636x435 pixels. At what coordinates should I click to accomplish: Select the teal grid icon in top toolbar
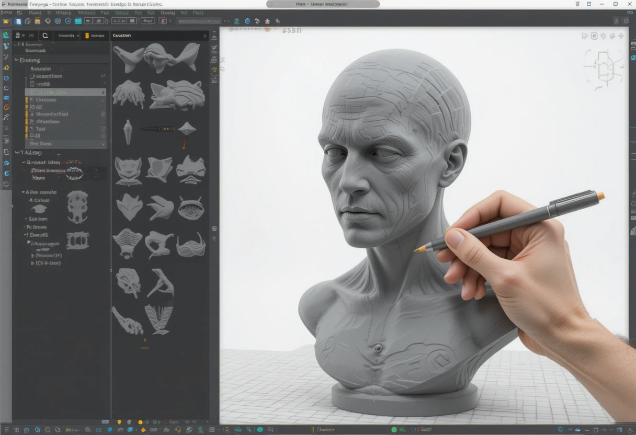point(78,21)
